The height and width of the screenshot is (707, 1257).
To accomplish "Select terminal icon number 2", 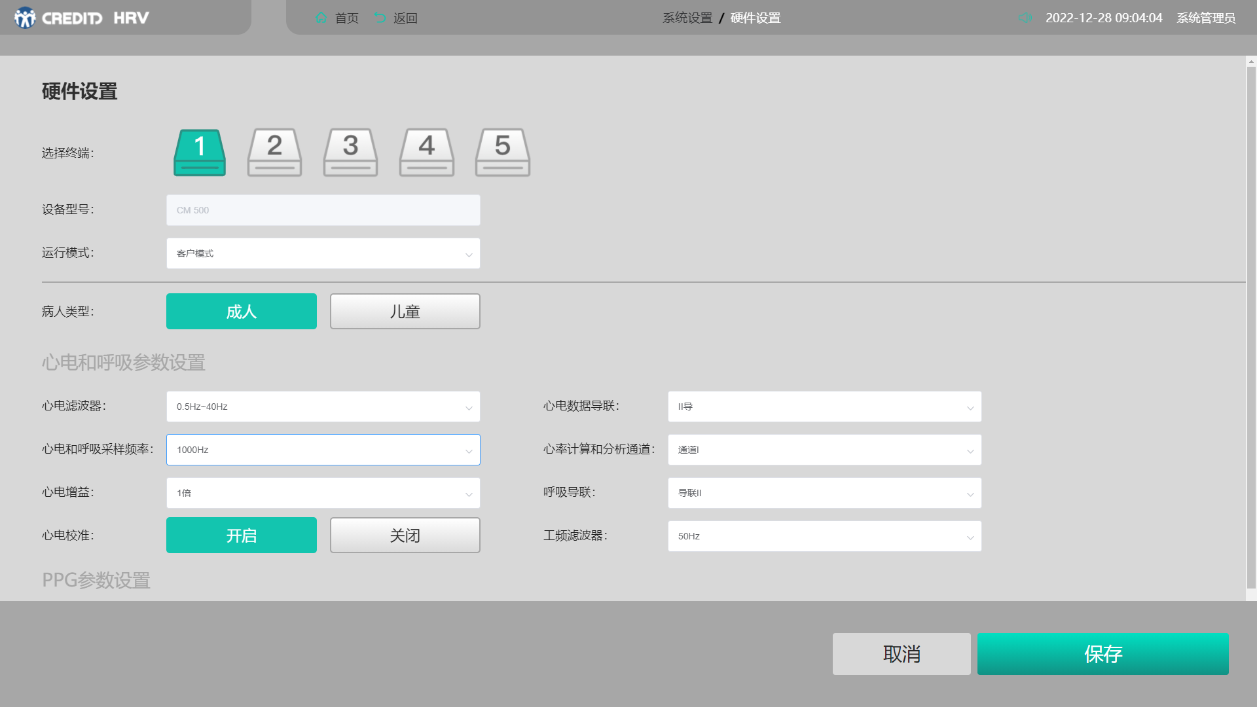I will point(274,153).
